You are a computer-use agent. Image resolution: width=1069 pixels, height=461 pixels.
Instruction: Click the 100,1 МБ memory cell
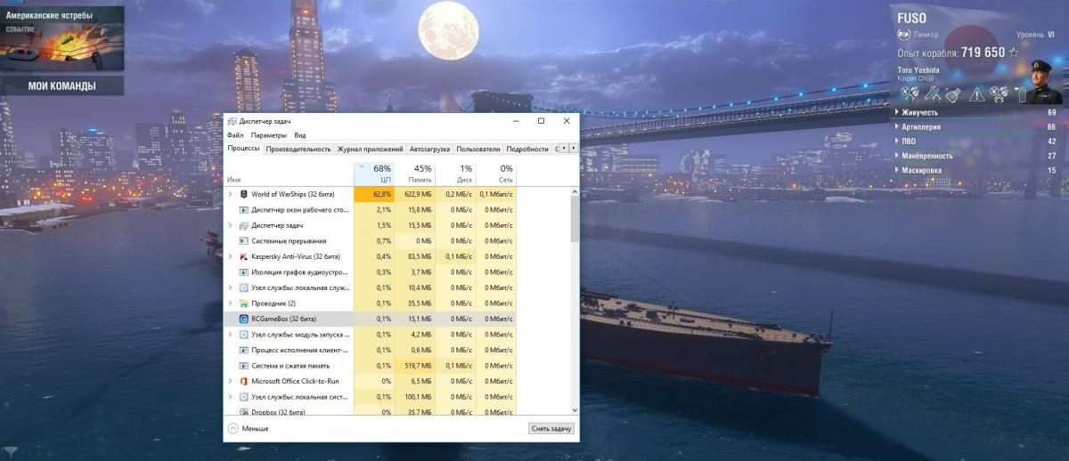click(x=414, y=397)
